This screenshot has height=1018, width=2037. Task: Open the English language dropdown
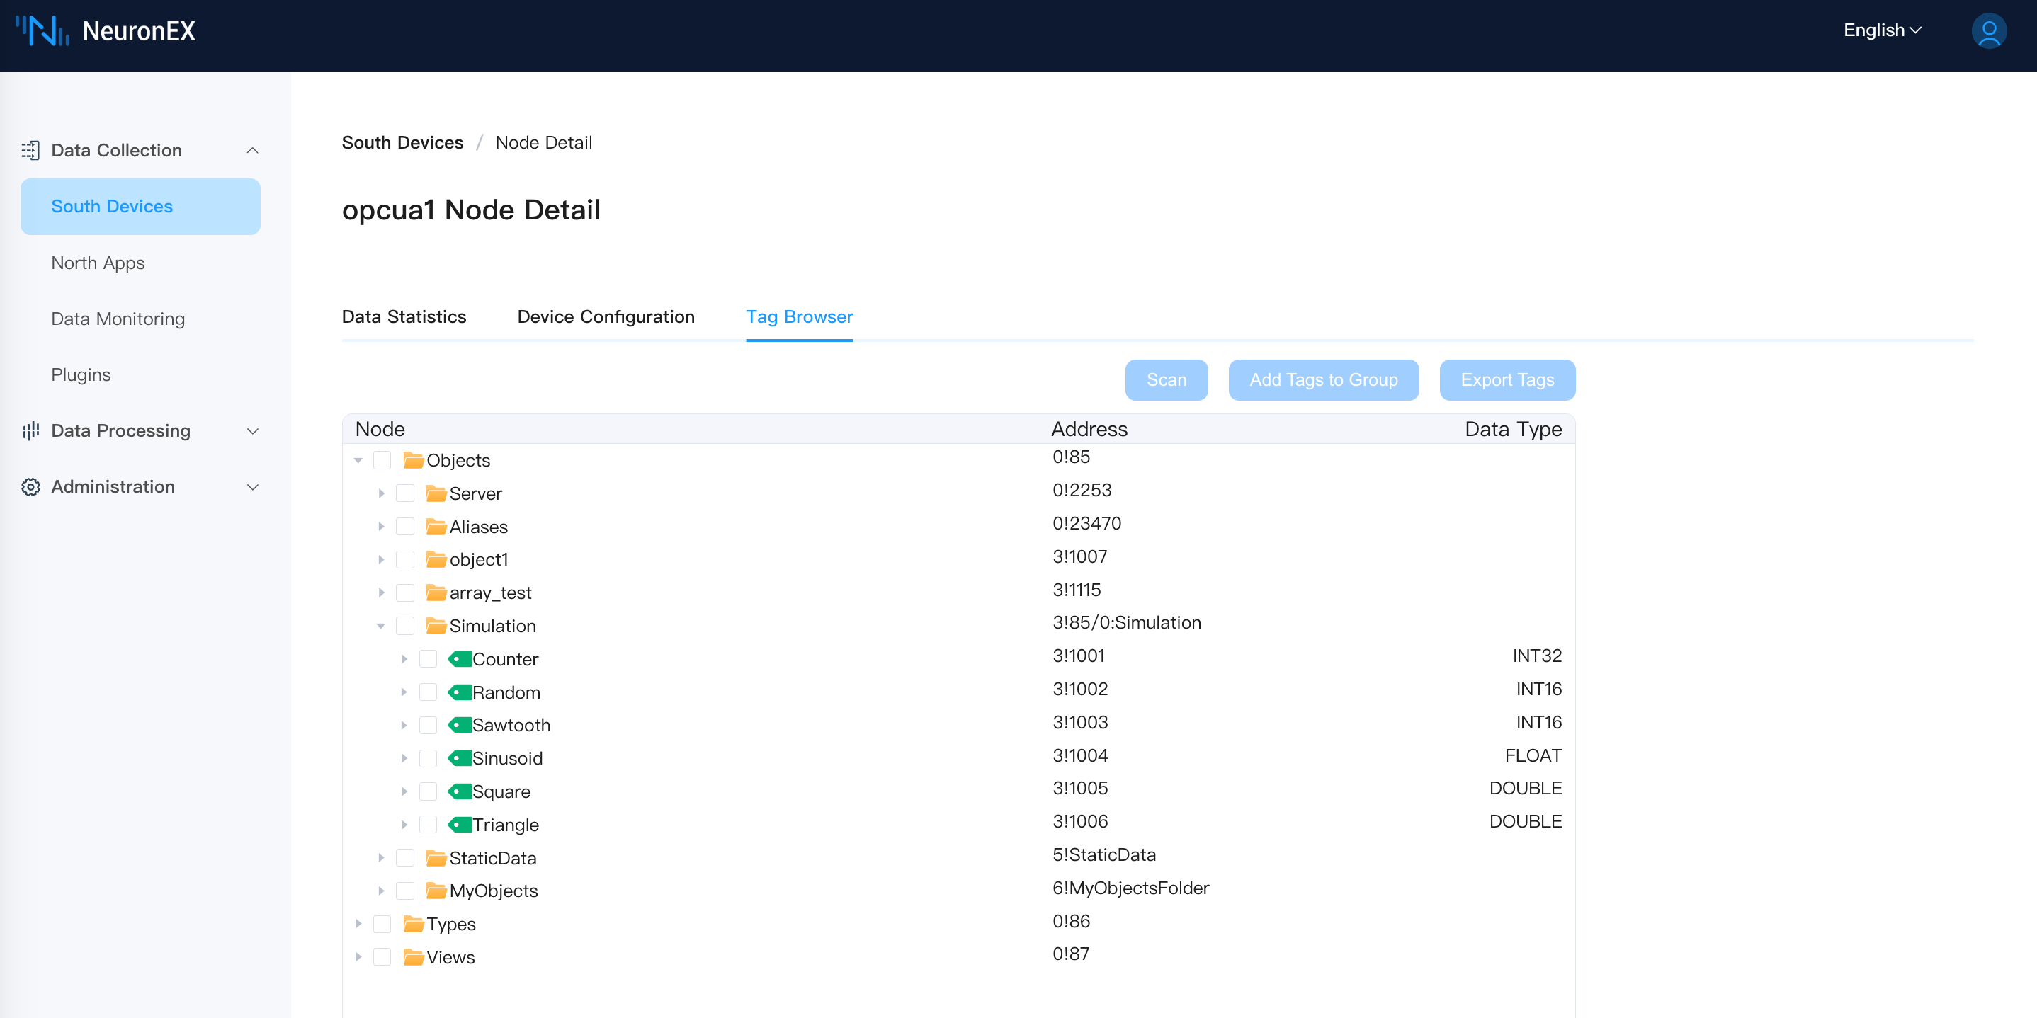[x=1882, y=30]
